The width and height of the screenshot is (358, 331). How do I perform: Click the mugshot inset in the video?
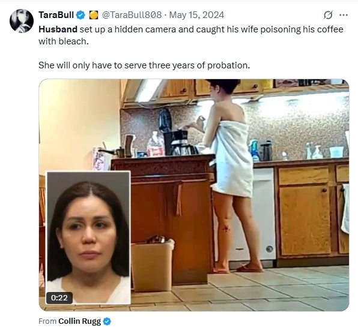point(88,237)
